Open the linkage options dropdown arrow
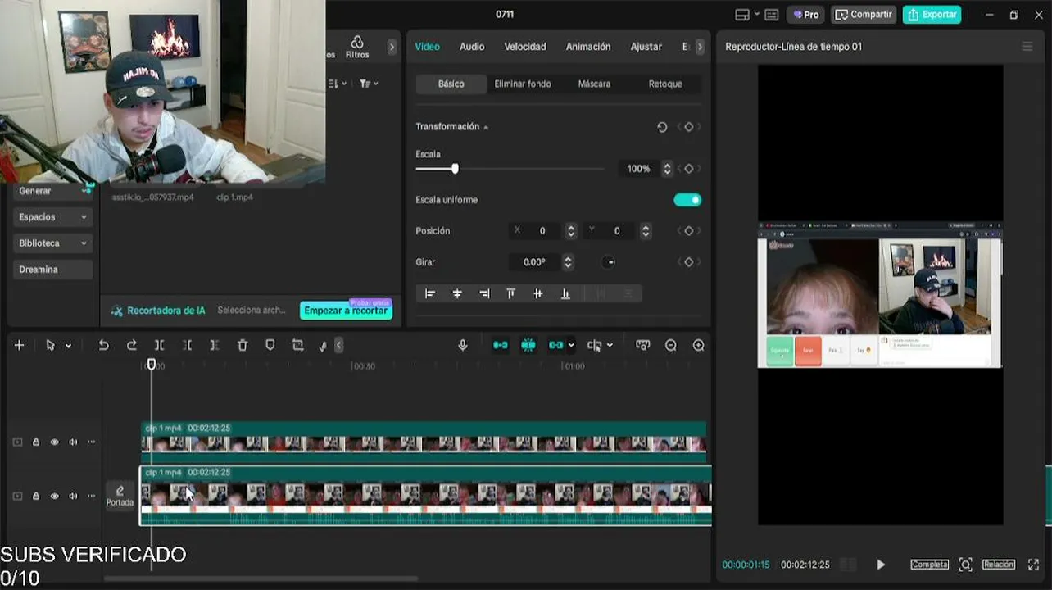 click(x=571, y=346)
